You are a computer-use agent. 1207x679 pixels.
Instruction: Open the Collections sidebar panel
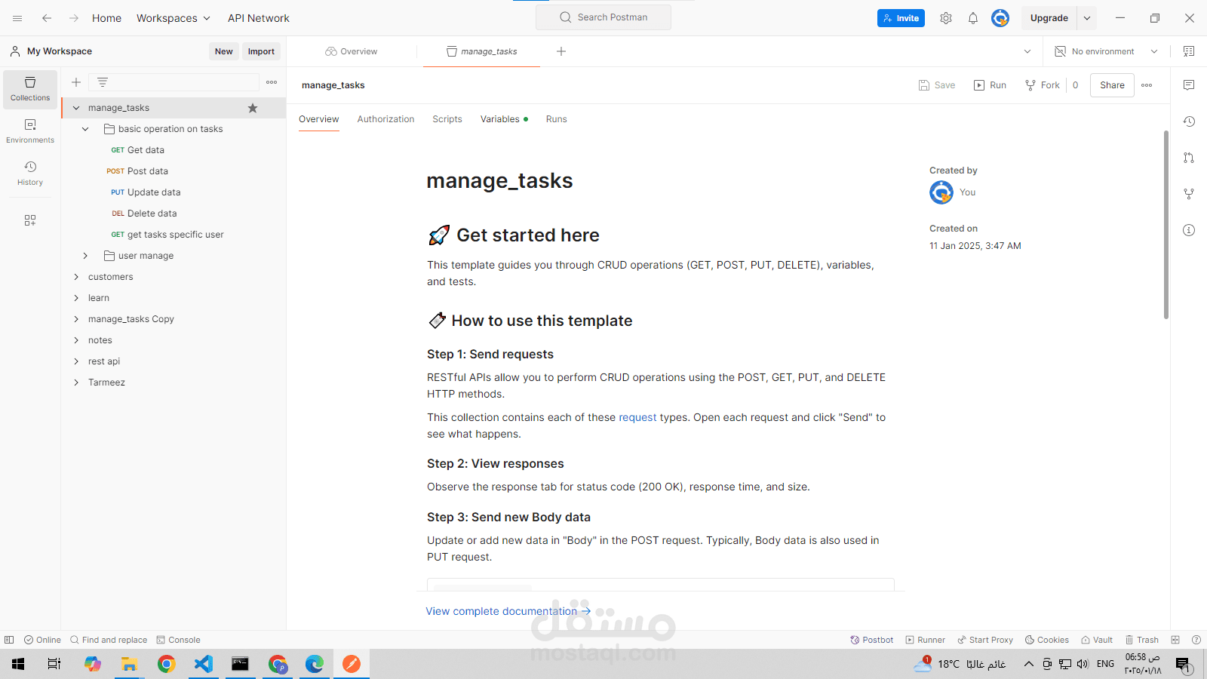30,89
